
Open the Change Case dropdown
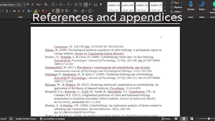pos(39,4)
